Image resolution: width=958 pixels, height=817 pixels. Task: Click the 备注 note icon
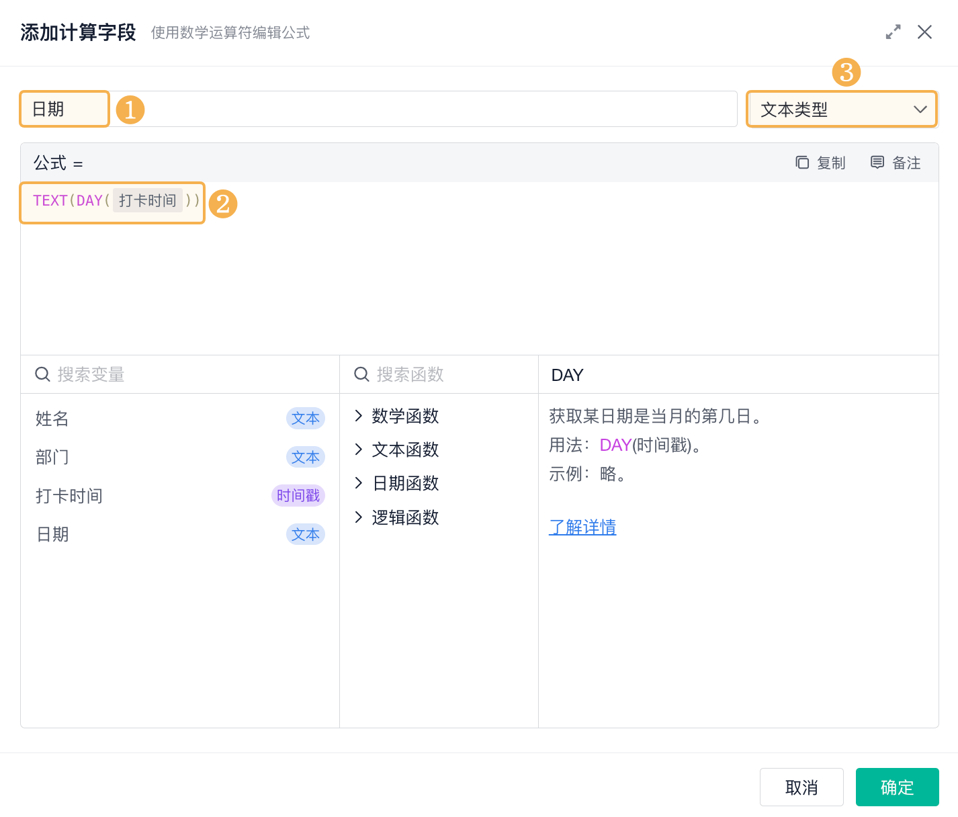click(877, 163)
